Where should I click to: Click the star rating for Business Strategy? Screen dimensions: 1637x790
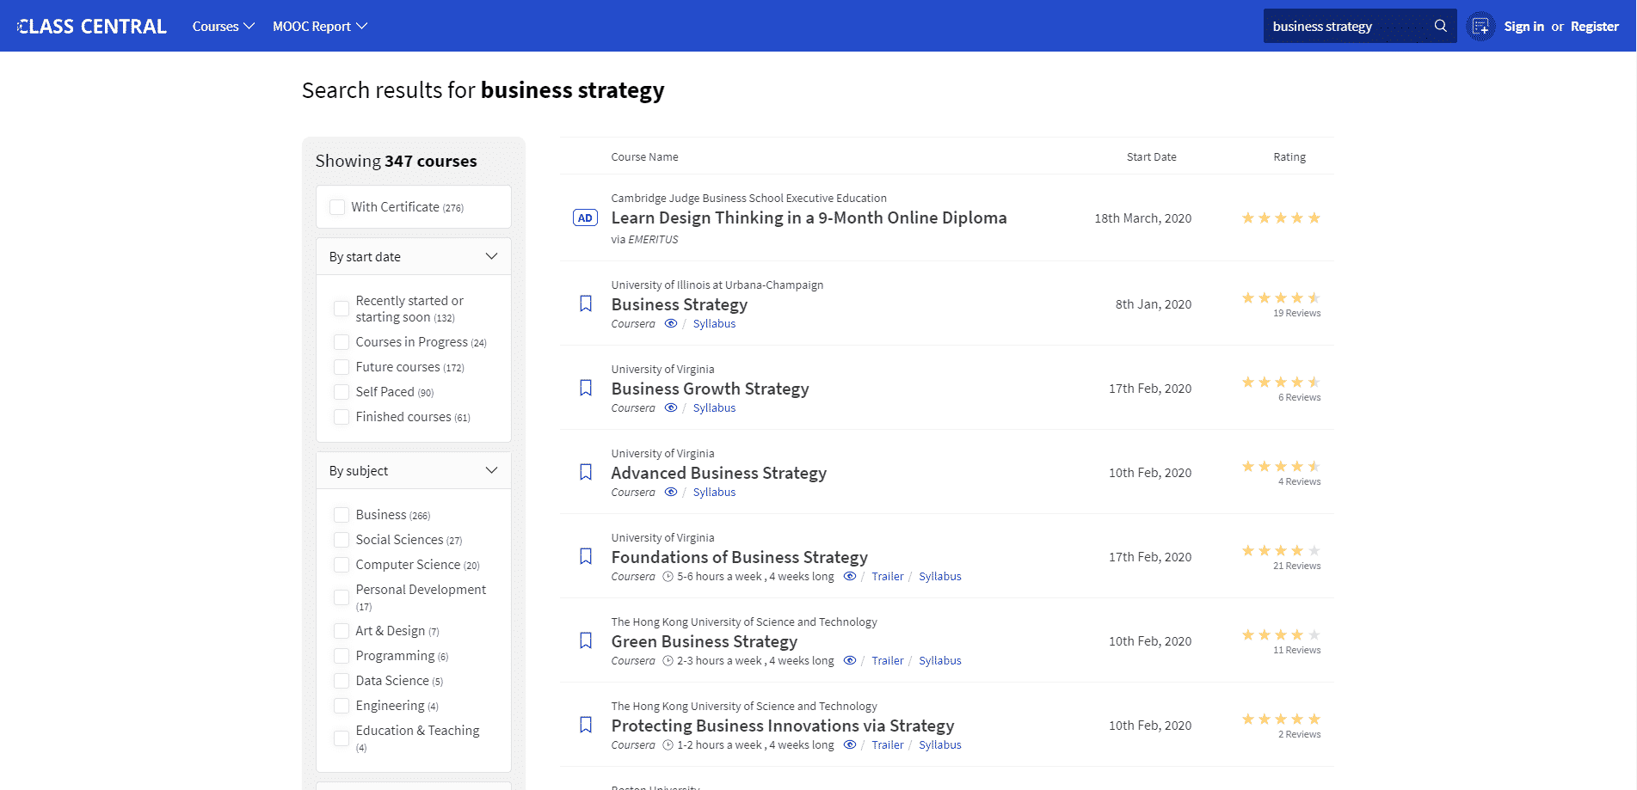pyautogui.click(x=1281, y=298)
